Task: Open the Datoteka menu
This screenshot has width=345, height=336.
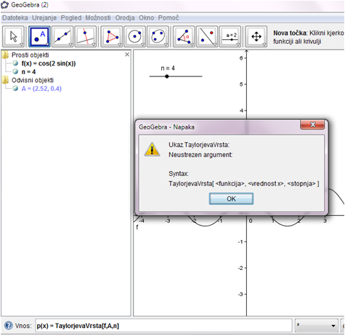Action: pyautogui.click(x=15, y=17)
